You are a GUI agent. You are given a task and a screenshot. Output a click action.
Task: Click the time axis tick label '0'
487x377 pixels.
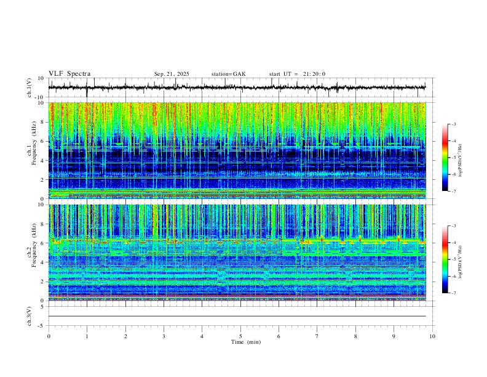pos(49,336)
